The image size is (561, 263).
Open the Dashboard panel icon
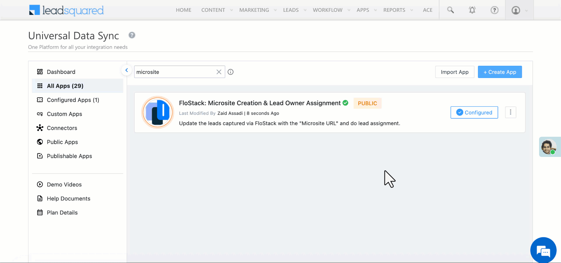point(40,72)
